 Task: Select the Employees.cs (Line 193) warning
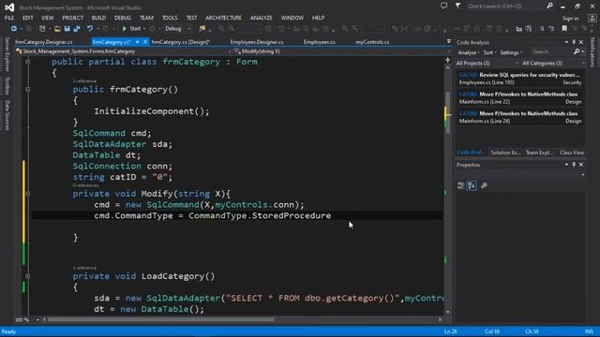pyautogui.click(x=520, y=79)
